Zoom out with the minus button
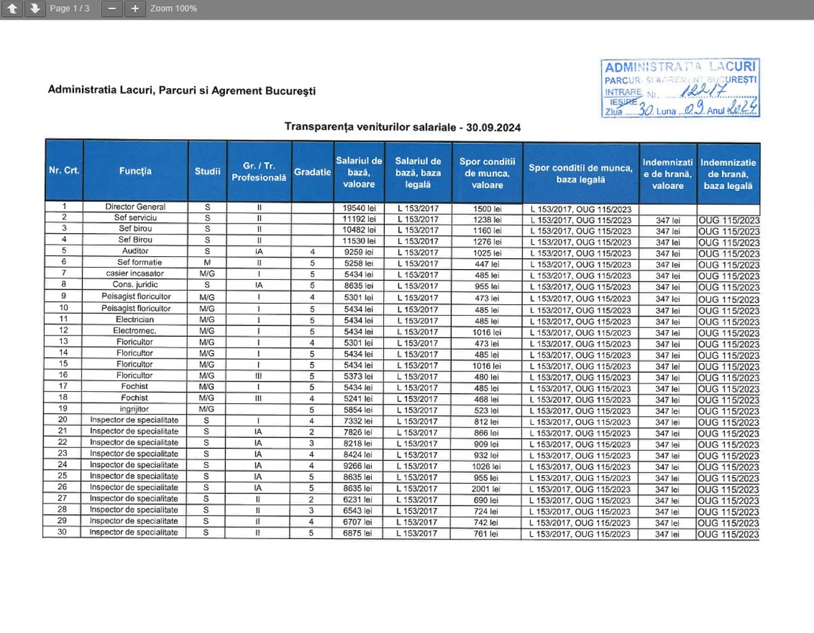 coord(112,9)
